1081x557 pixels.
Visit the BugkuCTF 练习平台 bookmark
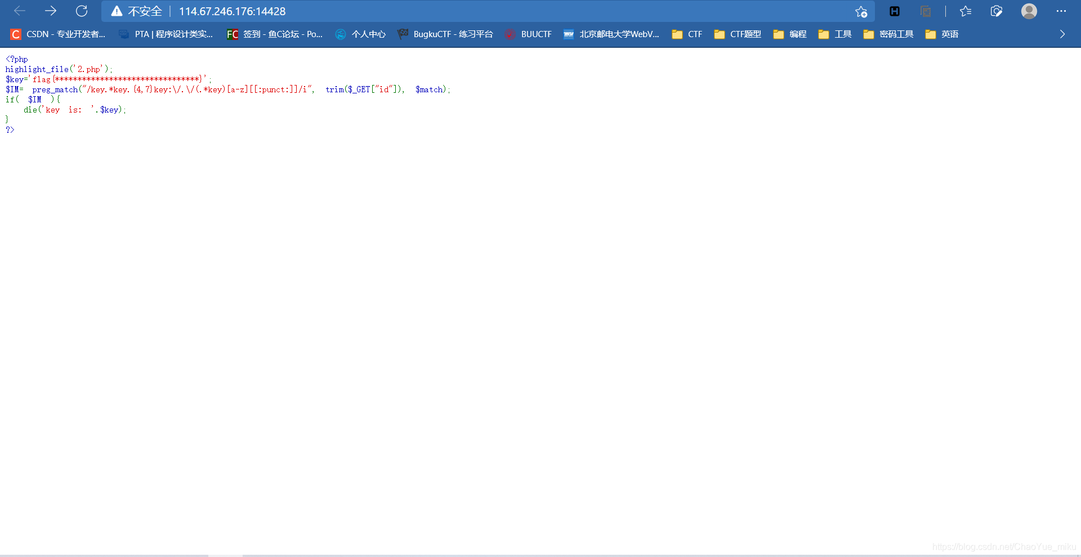pos(445,34)
